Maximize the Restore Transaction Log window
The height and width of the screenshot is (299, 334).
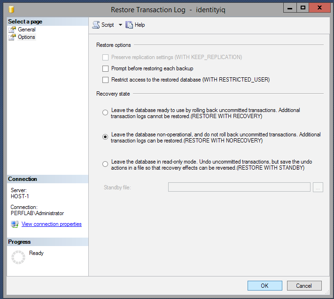pos(303,8)
